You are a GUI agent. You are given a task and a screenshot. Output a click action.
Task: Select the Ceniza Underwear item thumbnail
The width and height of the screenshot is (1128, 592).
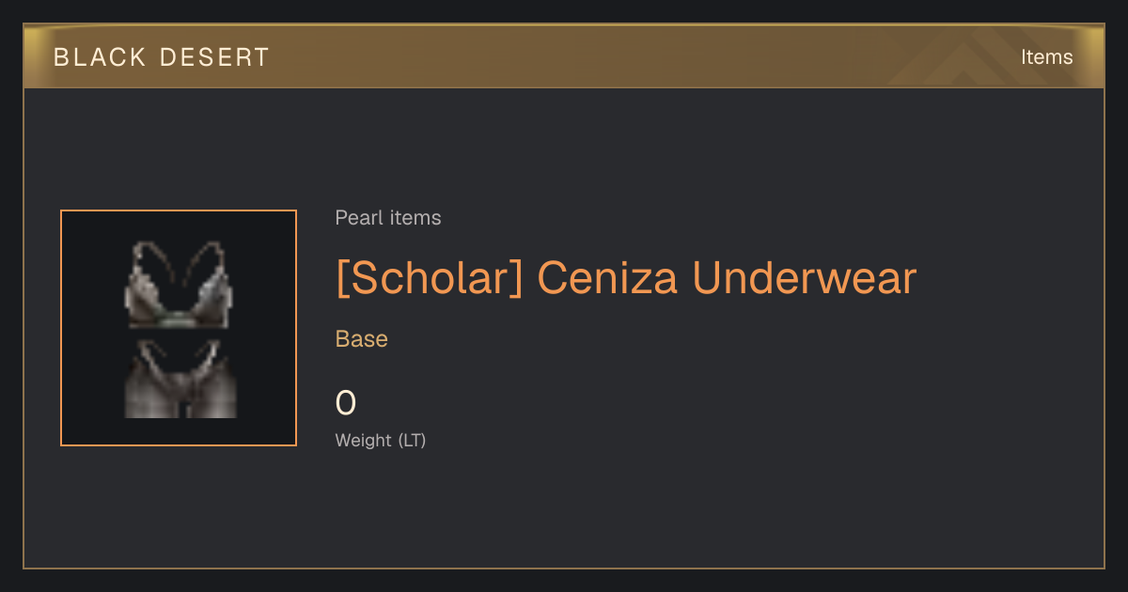[179, 328]
